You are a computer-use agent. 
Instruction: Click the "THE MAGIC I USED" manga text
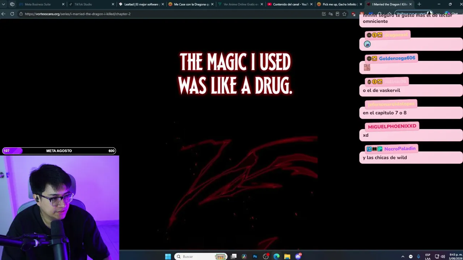click(235, 62)
